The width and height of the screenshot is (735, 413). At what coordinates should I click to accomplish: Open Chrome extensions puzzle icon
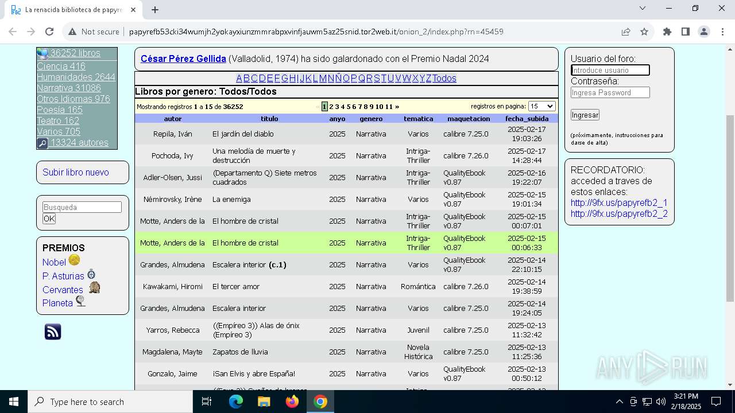(x=667, y=32)
